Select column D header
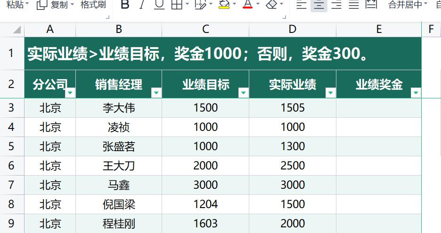The image size is (441, 233). [x=293, y=29]
